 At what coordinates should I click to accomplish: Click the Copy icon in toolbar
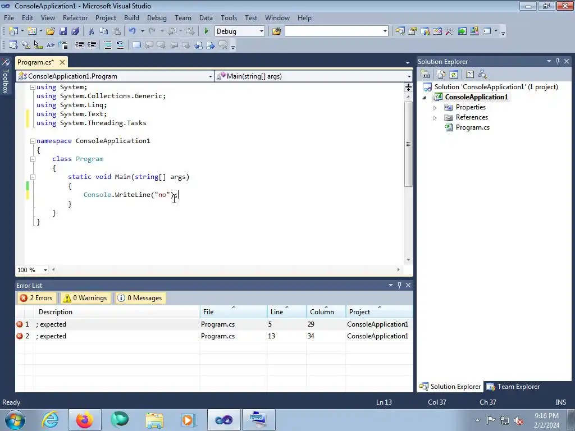pyautogui.click(x=103, y=31)
